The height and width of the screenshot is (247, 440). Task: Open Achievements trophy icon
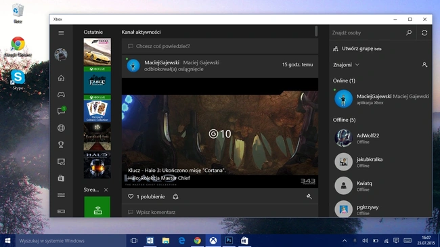(61, 145)
